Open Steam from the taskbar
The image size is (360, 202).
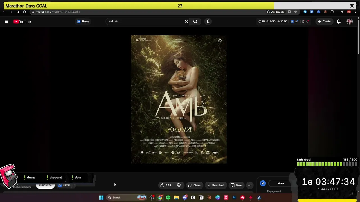tap(259, 198)
